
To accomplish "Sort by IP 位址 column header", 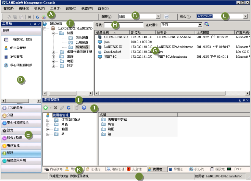I will [143, 32].
